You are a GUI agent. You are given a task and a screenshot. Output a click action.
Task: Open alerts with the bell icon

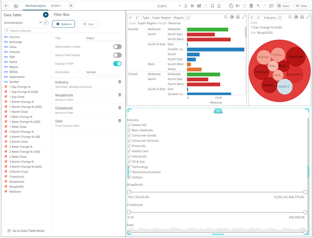point(219,6)
